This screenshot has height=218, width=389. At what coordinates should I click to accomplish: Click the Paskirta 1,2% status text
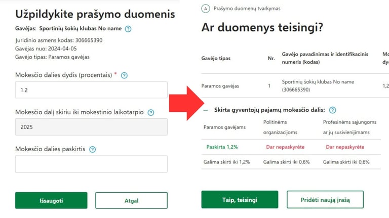[222, 147]
